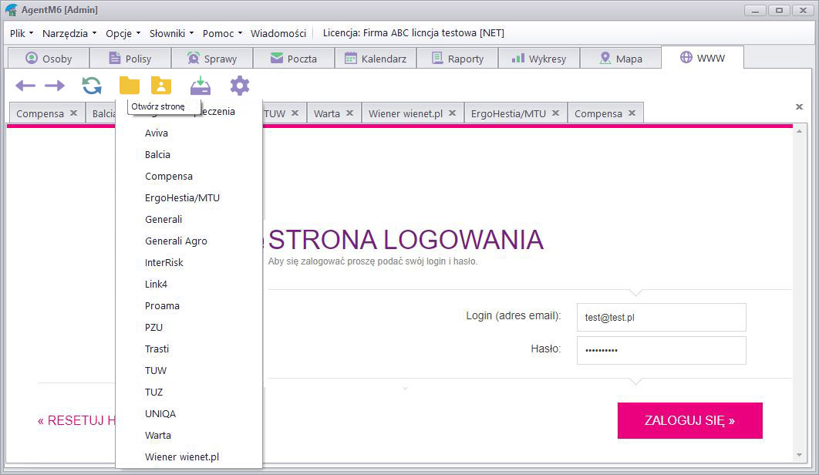This screenshot has width=819, height=475.
Task: Go forward with the right arrow icon
Action: (x=55, y=86)
